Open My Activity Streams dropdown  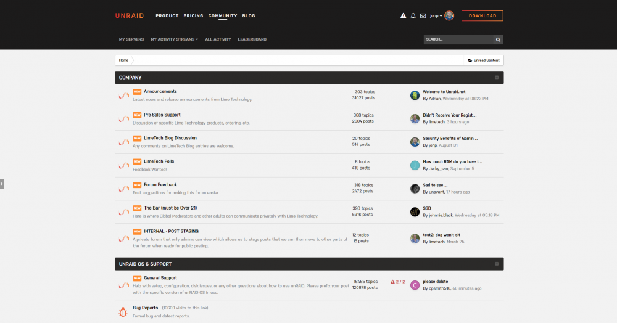click(175, 39)
